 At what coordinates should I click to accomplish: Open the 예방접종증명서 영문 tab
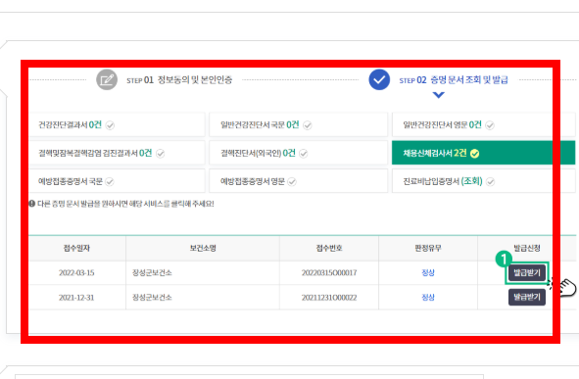299,181
